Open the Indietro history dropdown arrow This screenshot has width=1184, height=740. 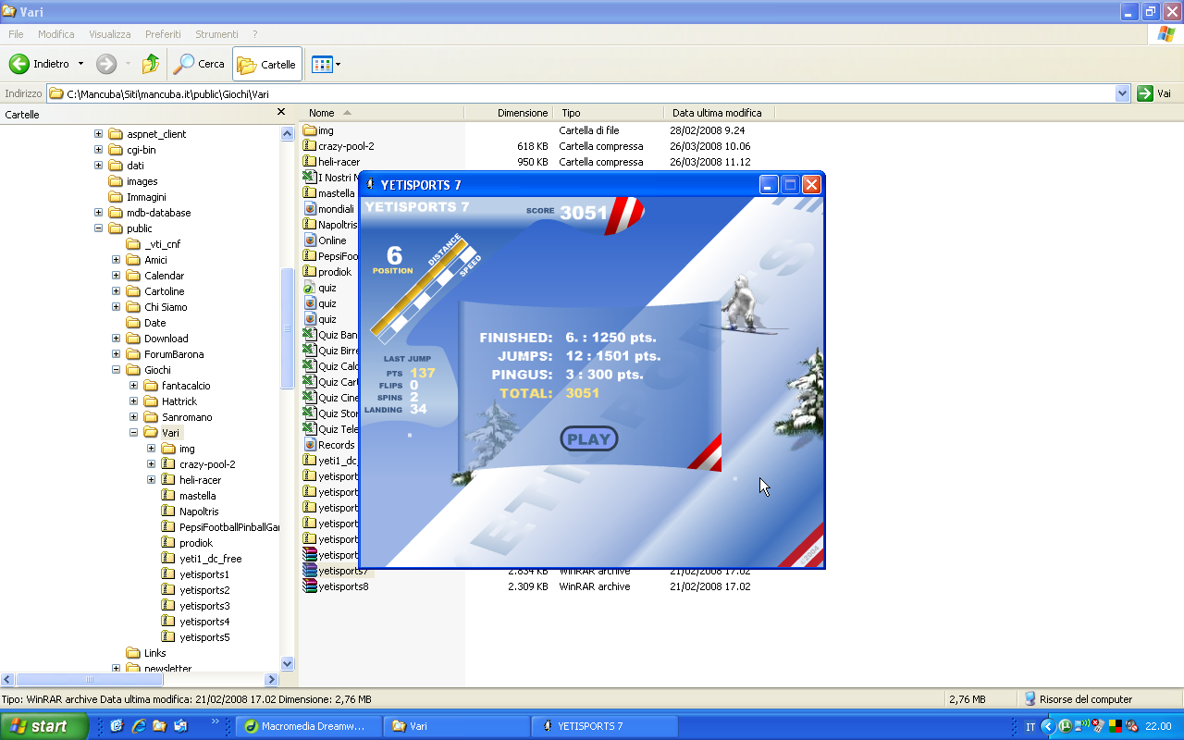pyautogui.click(x=80, y=64)
